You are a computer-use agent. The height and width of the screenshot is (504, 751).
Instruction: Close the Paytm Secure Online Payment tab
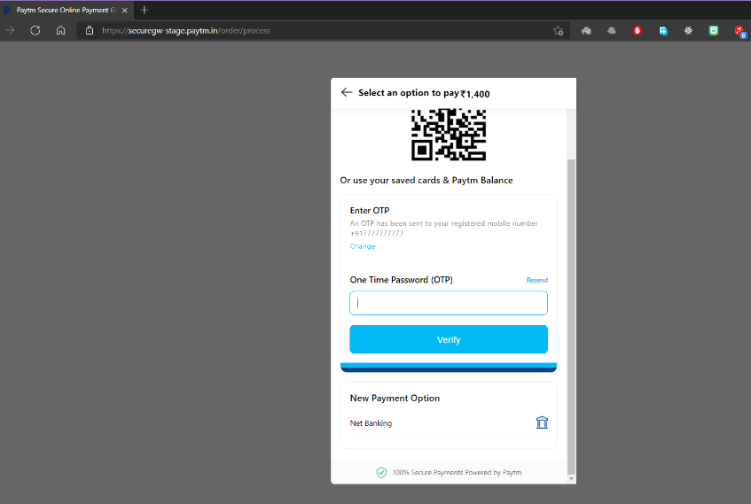click(124, 10)
